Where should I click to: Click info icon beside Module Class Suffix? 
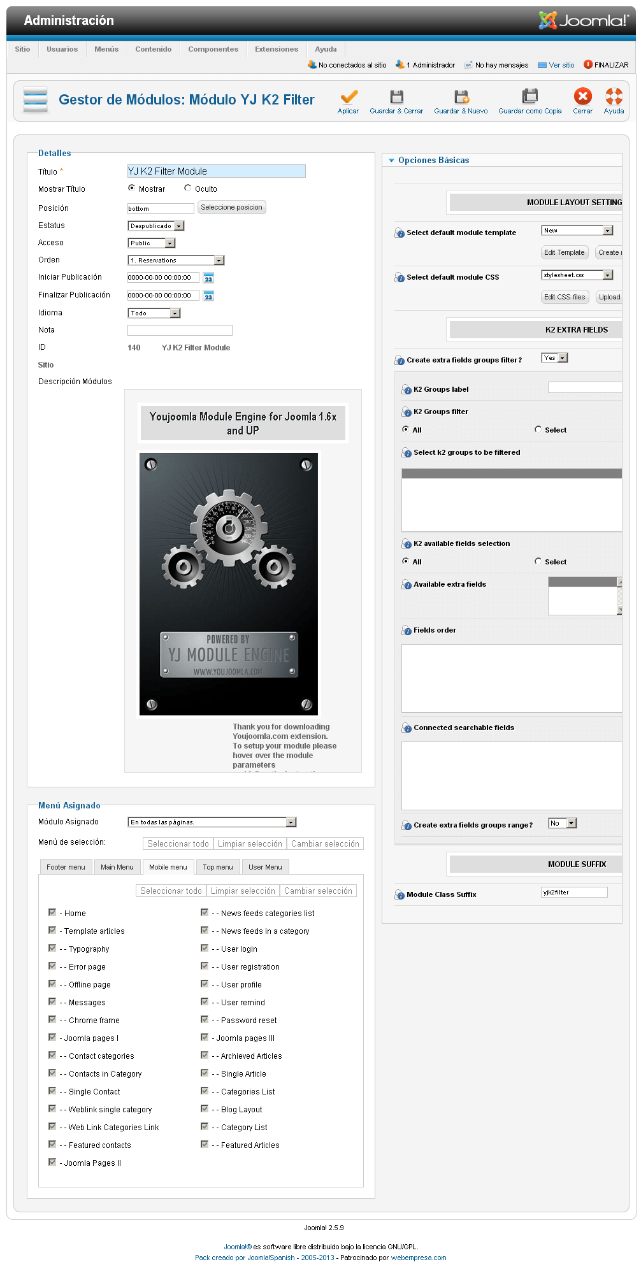[400, 895]
